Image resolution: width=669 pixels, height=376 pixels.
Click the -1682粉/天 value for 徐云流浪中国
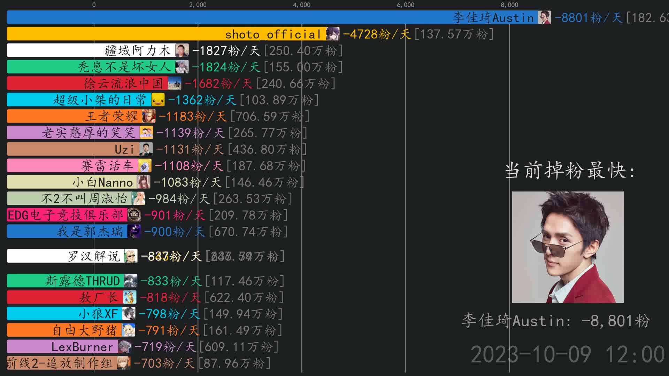219,84
